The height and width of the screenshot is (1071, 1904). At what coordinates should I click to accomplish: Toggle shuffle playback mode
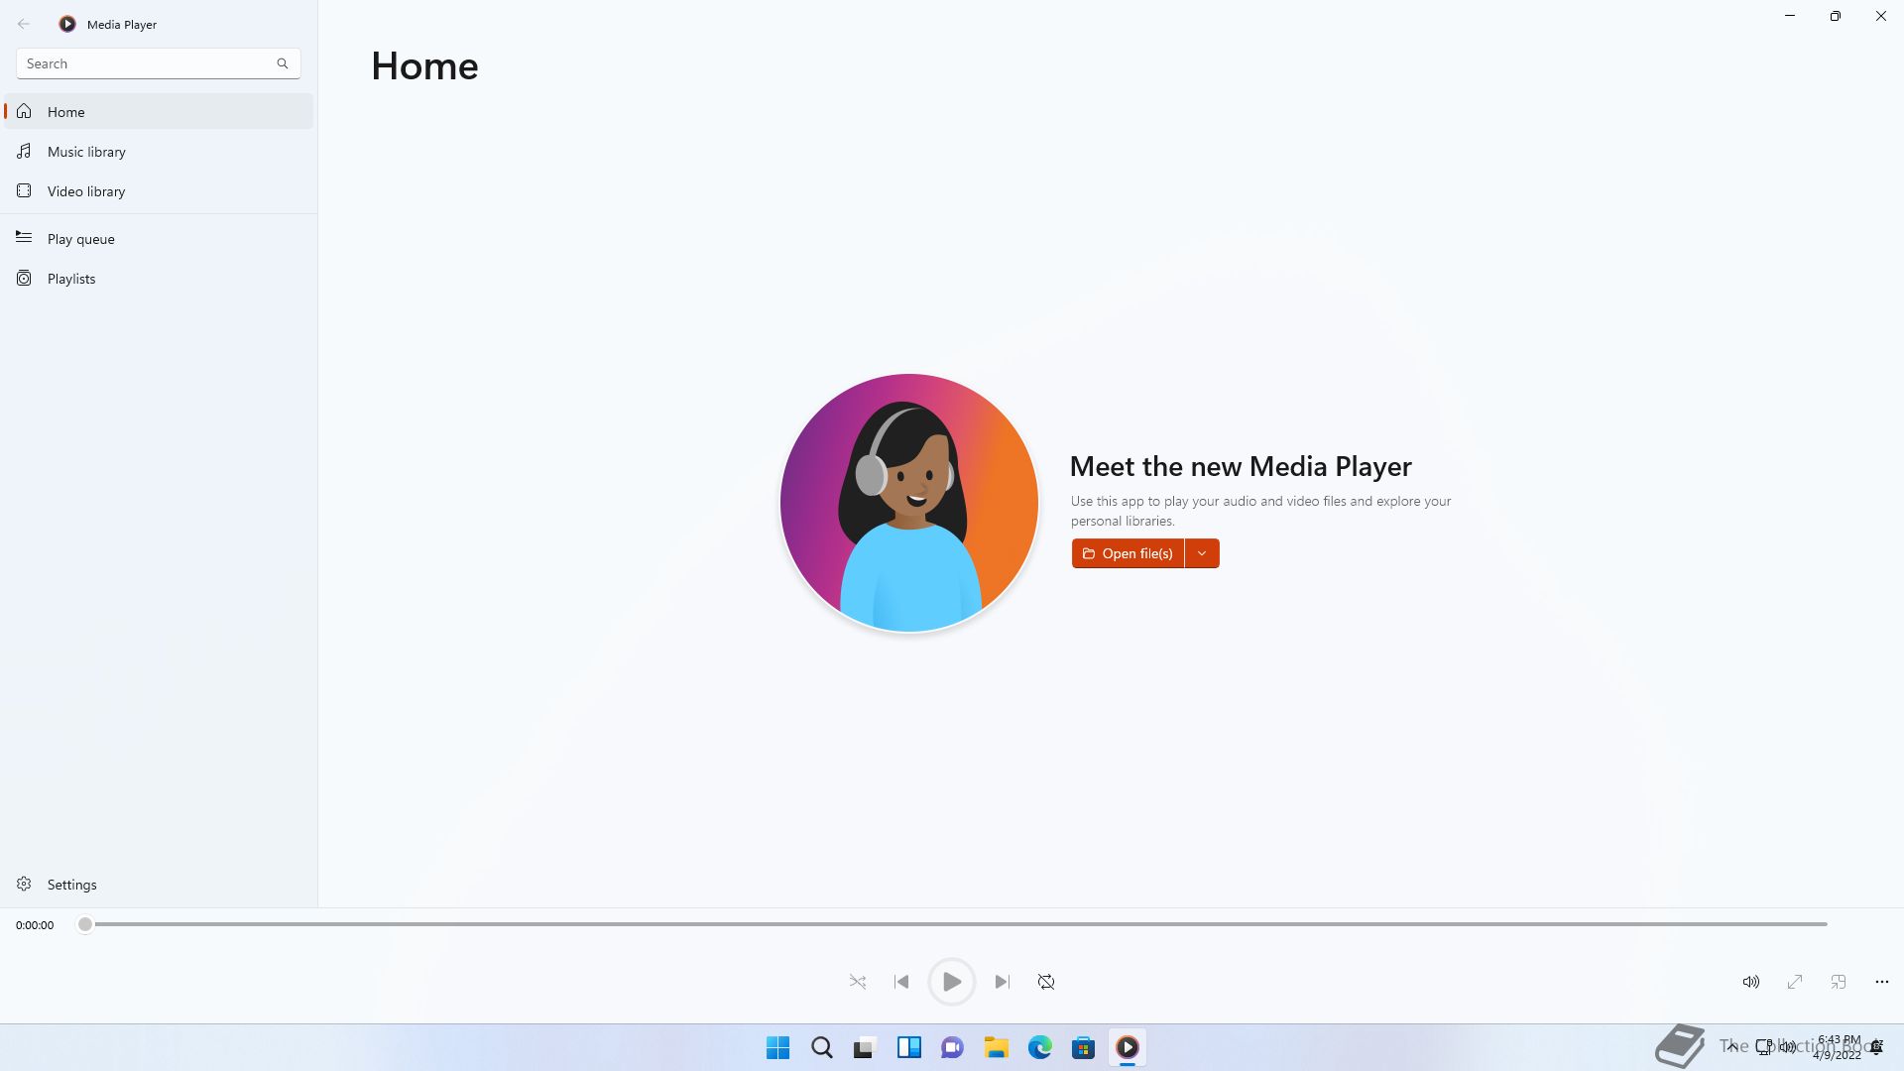[858, 982]
